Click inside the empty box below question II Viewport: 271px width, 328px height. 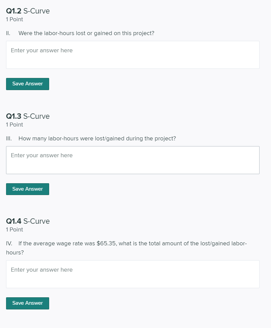point(133,55)
